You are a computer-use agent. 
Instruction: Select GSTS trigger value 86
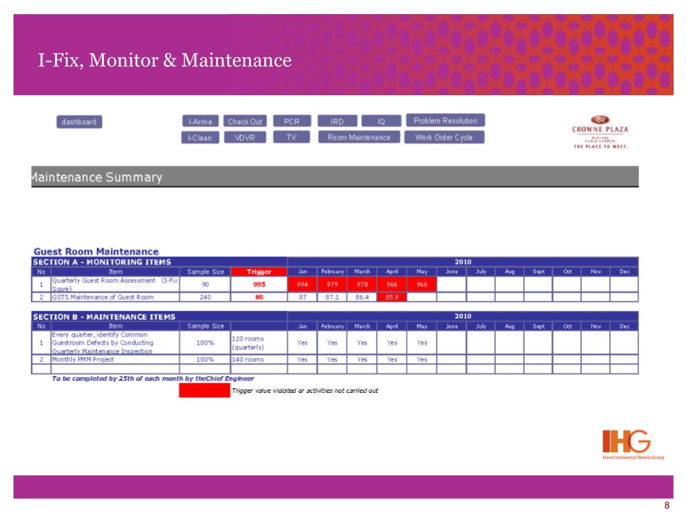(259, 297)
